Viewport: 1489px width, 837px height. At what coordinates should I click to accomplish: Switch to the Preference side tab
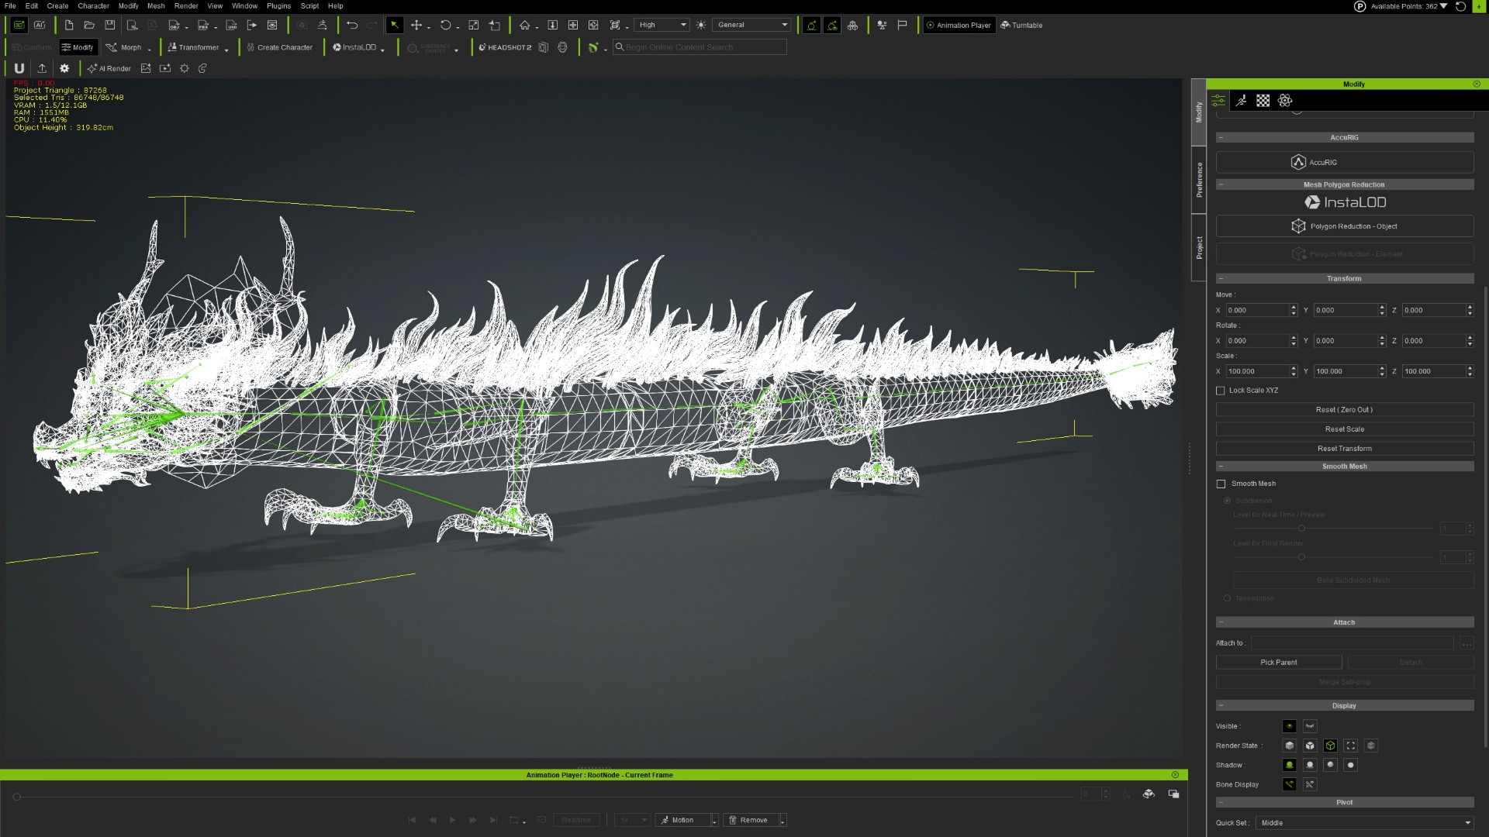point(1199,180)
